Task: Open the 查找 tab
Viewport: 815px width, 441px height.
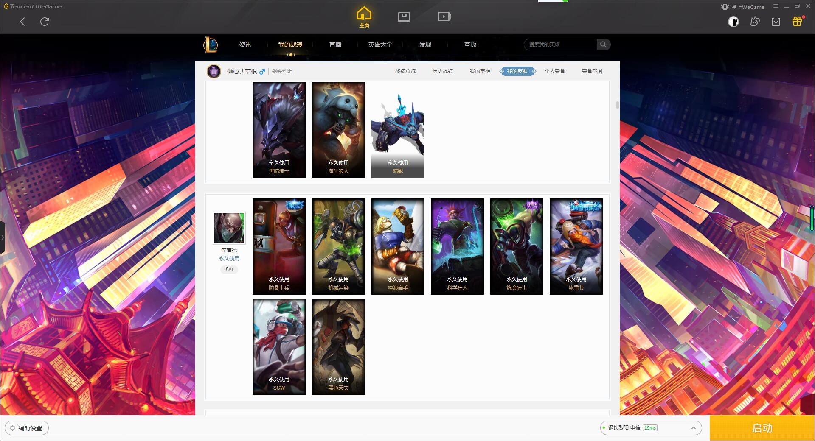Action: (470, 45)
